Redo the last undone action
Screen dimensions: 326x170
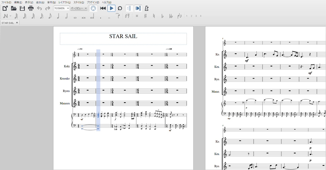coord(48,8)
